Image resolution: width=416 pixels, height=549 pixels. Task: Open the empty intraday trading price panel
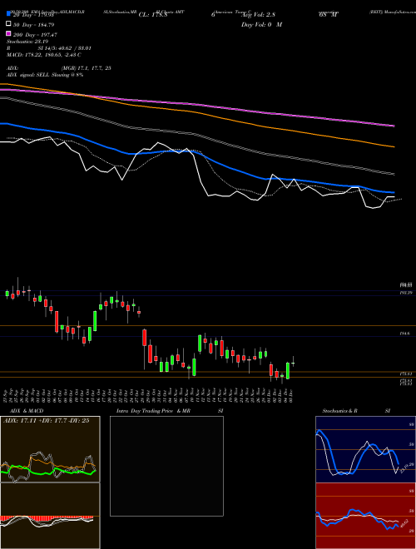click(x=166, y=466)
